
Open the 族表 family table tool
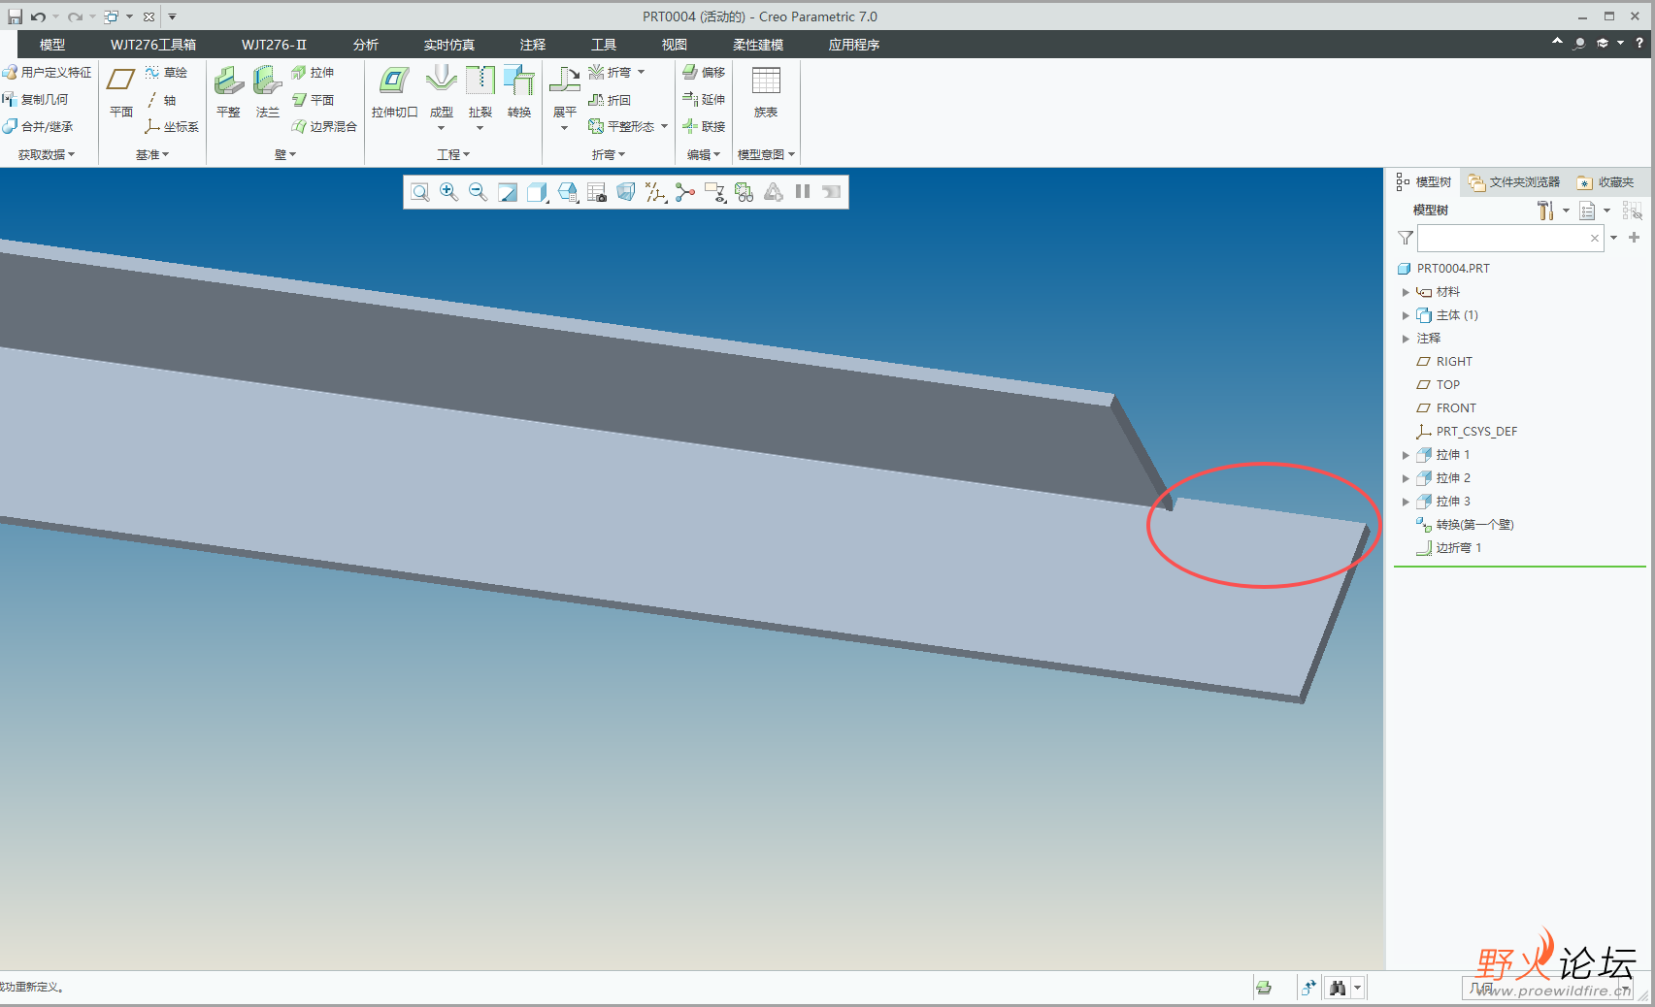click(x=766, y=92)
